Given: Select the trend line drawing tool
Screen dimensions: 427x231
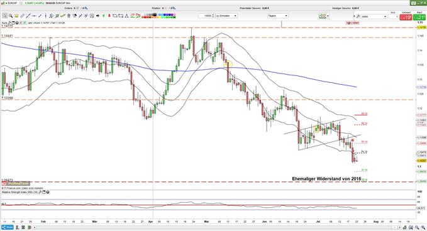Looking at the screenshot, I should click(28, 16).
